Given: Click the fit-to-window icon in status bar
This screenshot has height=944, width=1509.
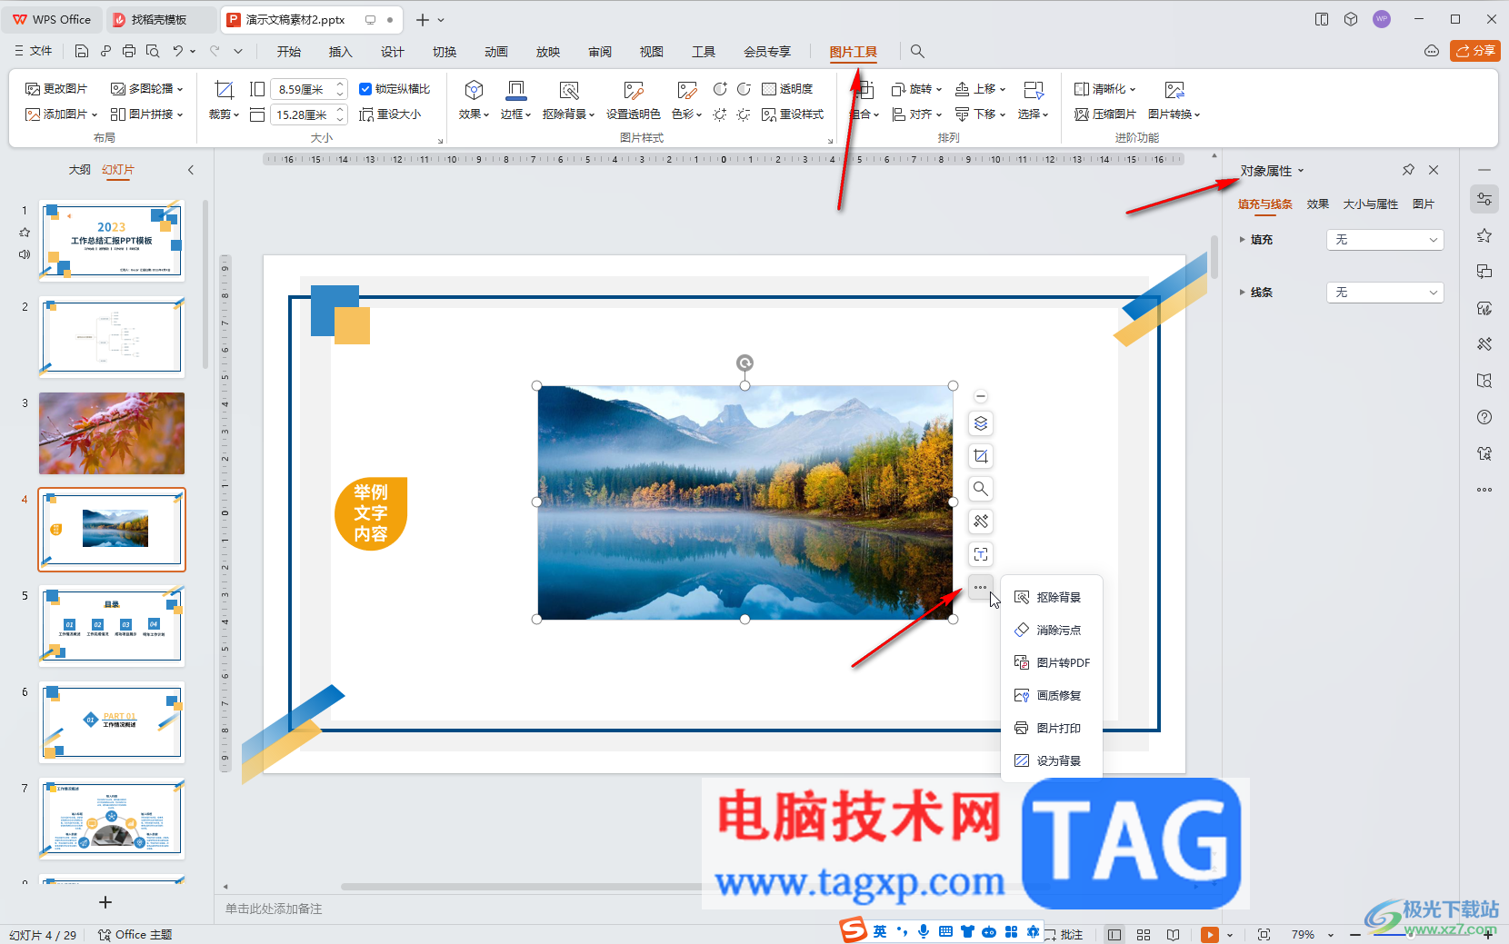Looking at the screenshot, I should 1264,934.
